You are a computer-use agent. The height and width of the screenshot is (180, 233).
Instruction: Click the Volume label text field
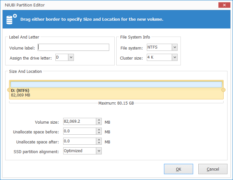click(73, 48)
